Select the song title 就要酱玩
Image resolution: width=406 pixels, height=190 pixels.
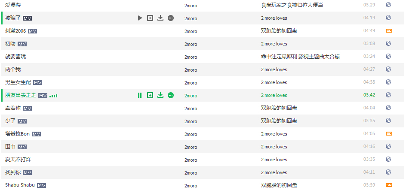click(15, 57)
